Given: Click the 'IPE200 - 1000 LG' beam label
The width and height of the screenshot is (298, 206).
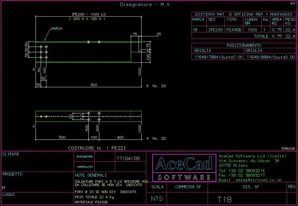Looking at the screenshot, I should pyautogui.click(x=89, y=14).
